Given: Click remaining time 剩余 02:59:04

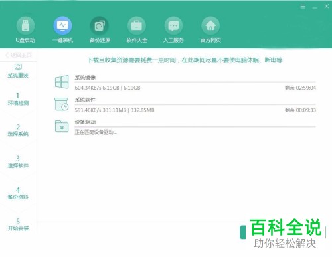Looking at the screenshot, I should pyautogui.click(x=300, y=88).
